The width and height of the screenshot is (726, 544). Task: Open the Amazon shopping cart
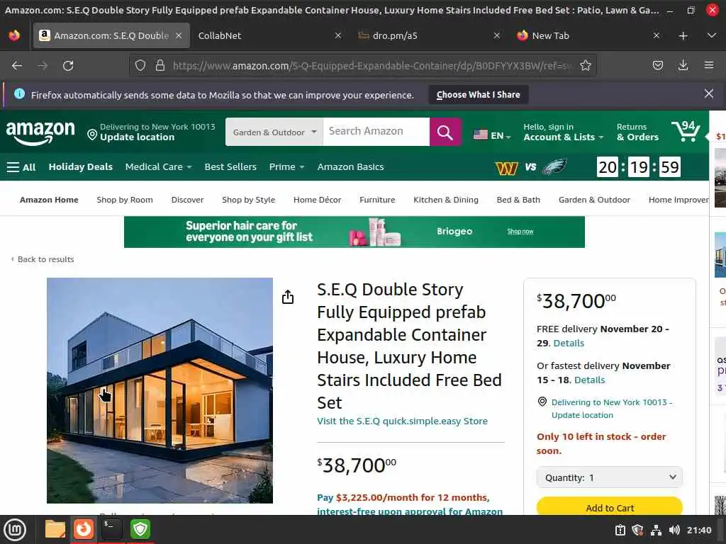686,131
